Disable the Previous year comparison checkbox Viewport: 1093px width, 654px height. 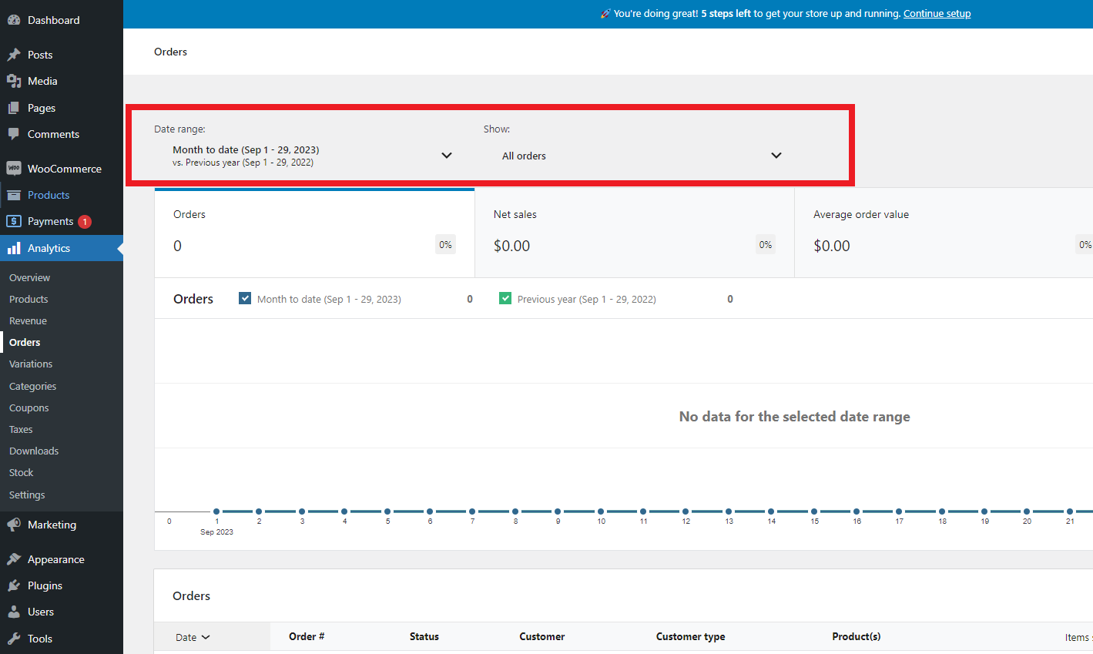coord(505,297)
